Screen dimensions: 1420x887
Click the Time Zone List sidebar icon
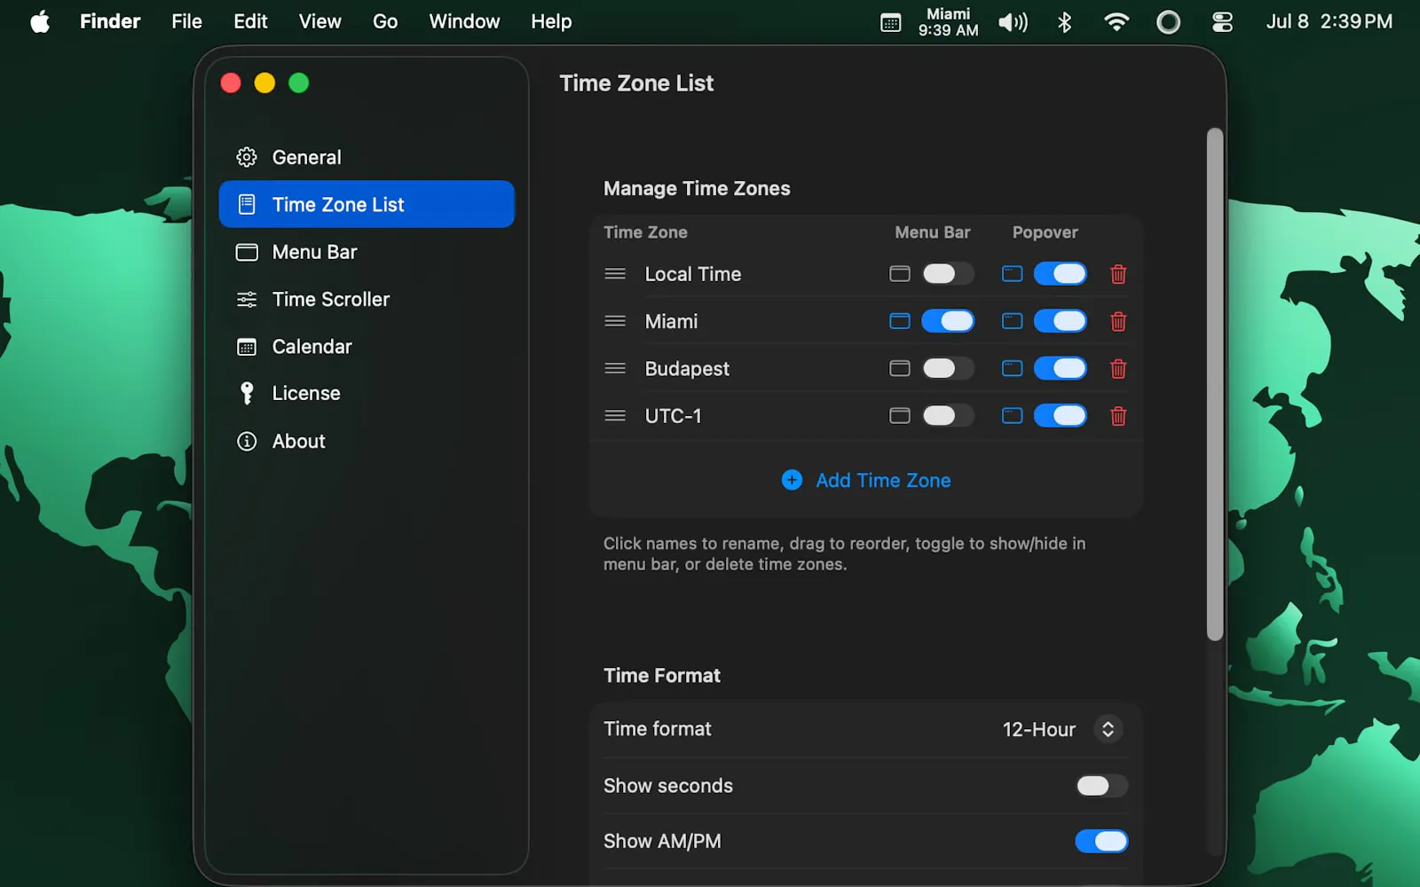[247, 205]
